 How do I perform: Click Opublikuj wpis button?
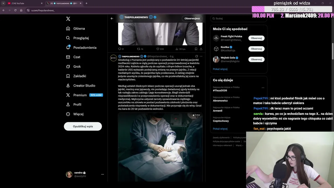tap(83, 126)
